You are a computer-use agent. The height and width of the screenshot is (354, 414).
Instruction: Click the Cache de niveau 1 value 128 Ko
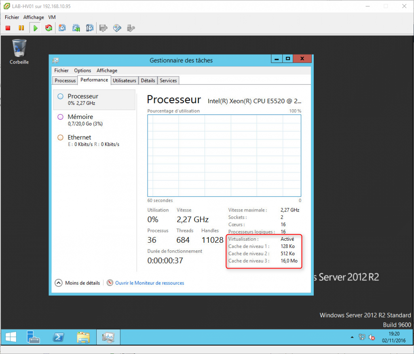click(288, 246)
